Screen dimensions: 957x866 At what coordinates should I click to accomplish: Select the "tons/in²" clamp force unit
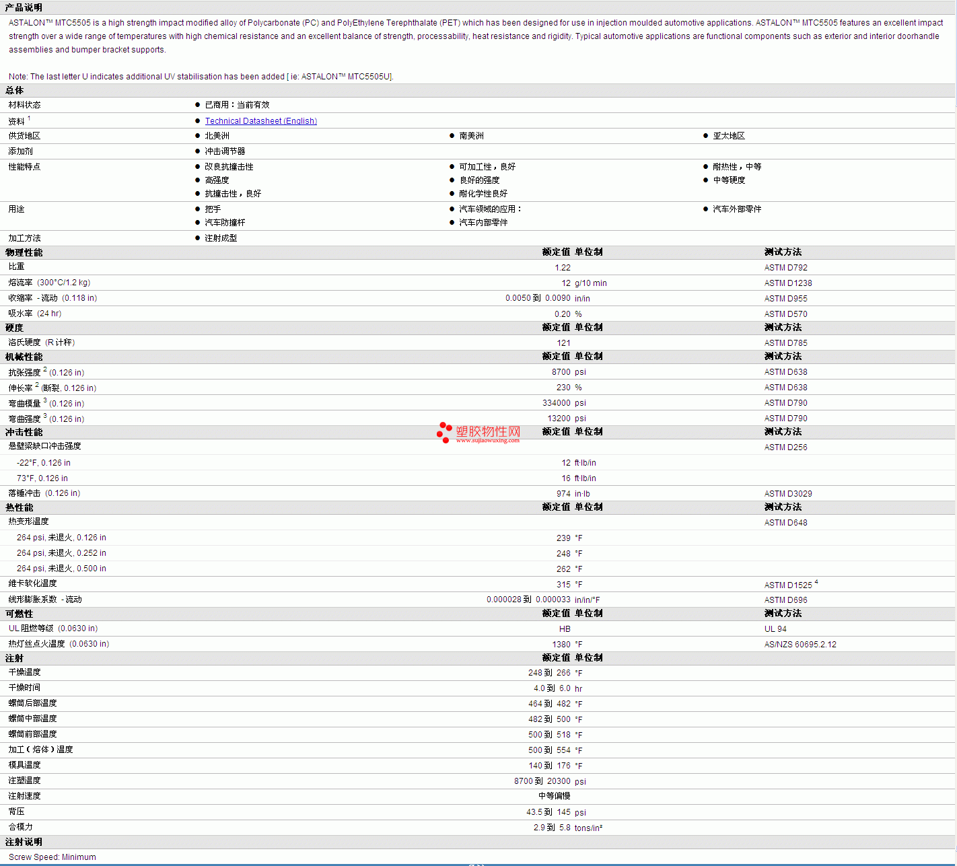(x=588, y=828)
